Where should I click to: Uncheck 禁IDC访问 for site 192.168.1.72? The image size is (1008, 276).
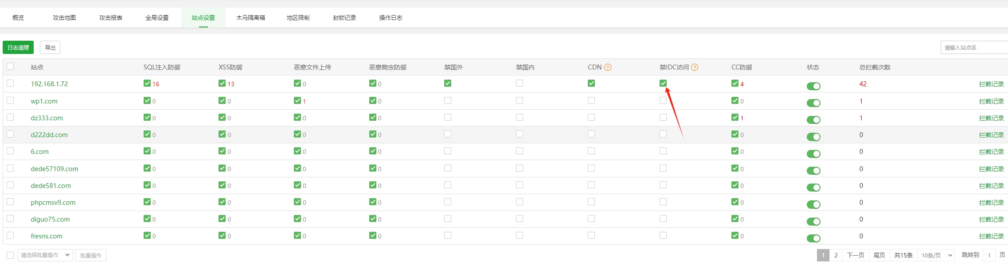tap(663, 83)
